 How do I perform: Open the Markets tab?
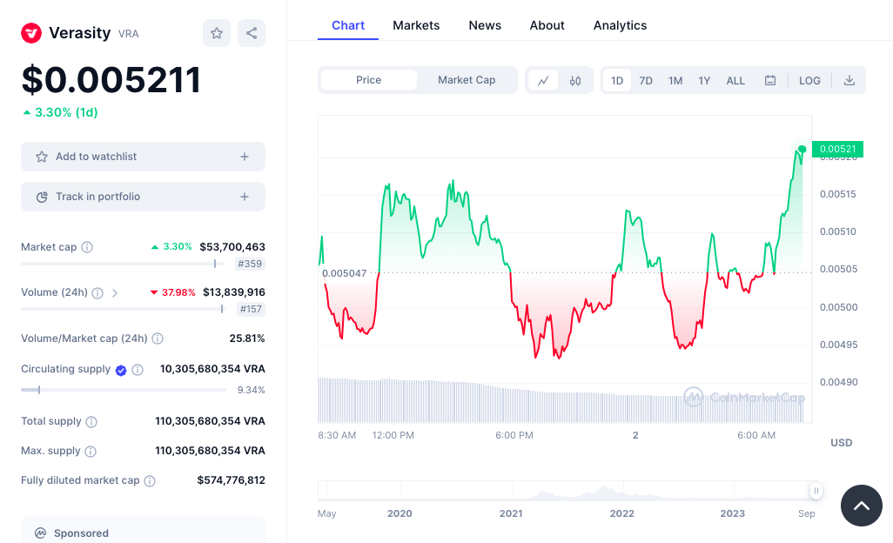(416, 25)
